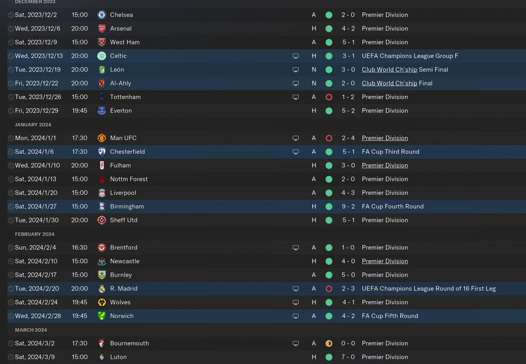
Task: Click the TV broadcast icon on León match
Action: tap(295, 70)
